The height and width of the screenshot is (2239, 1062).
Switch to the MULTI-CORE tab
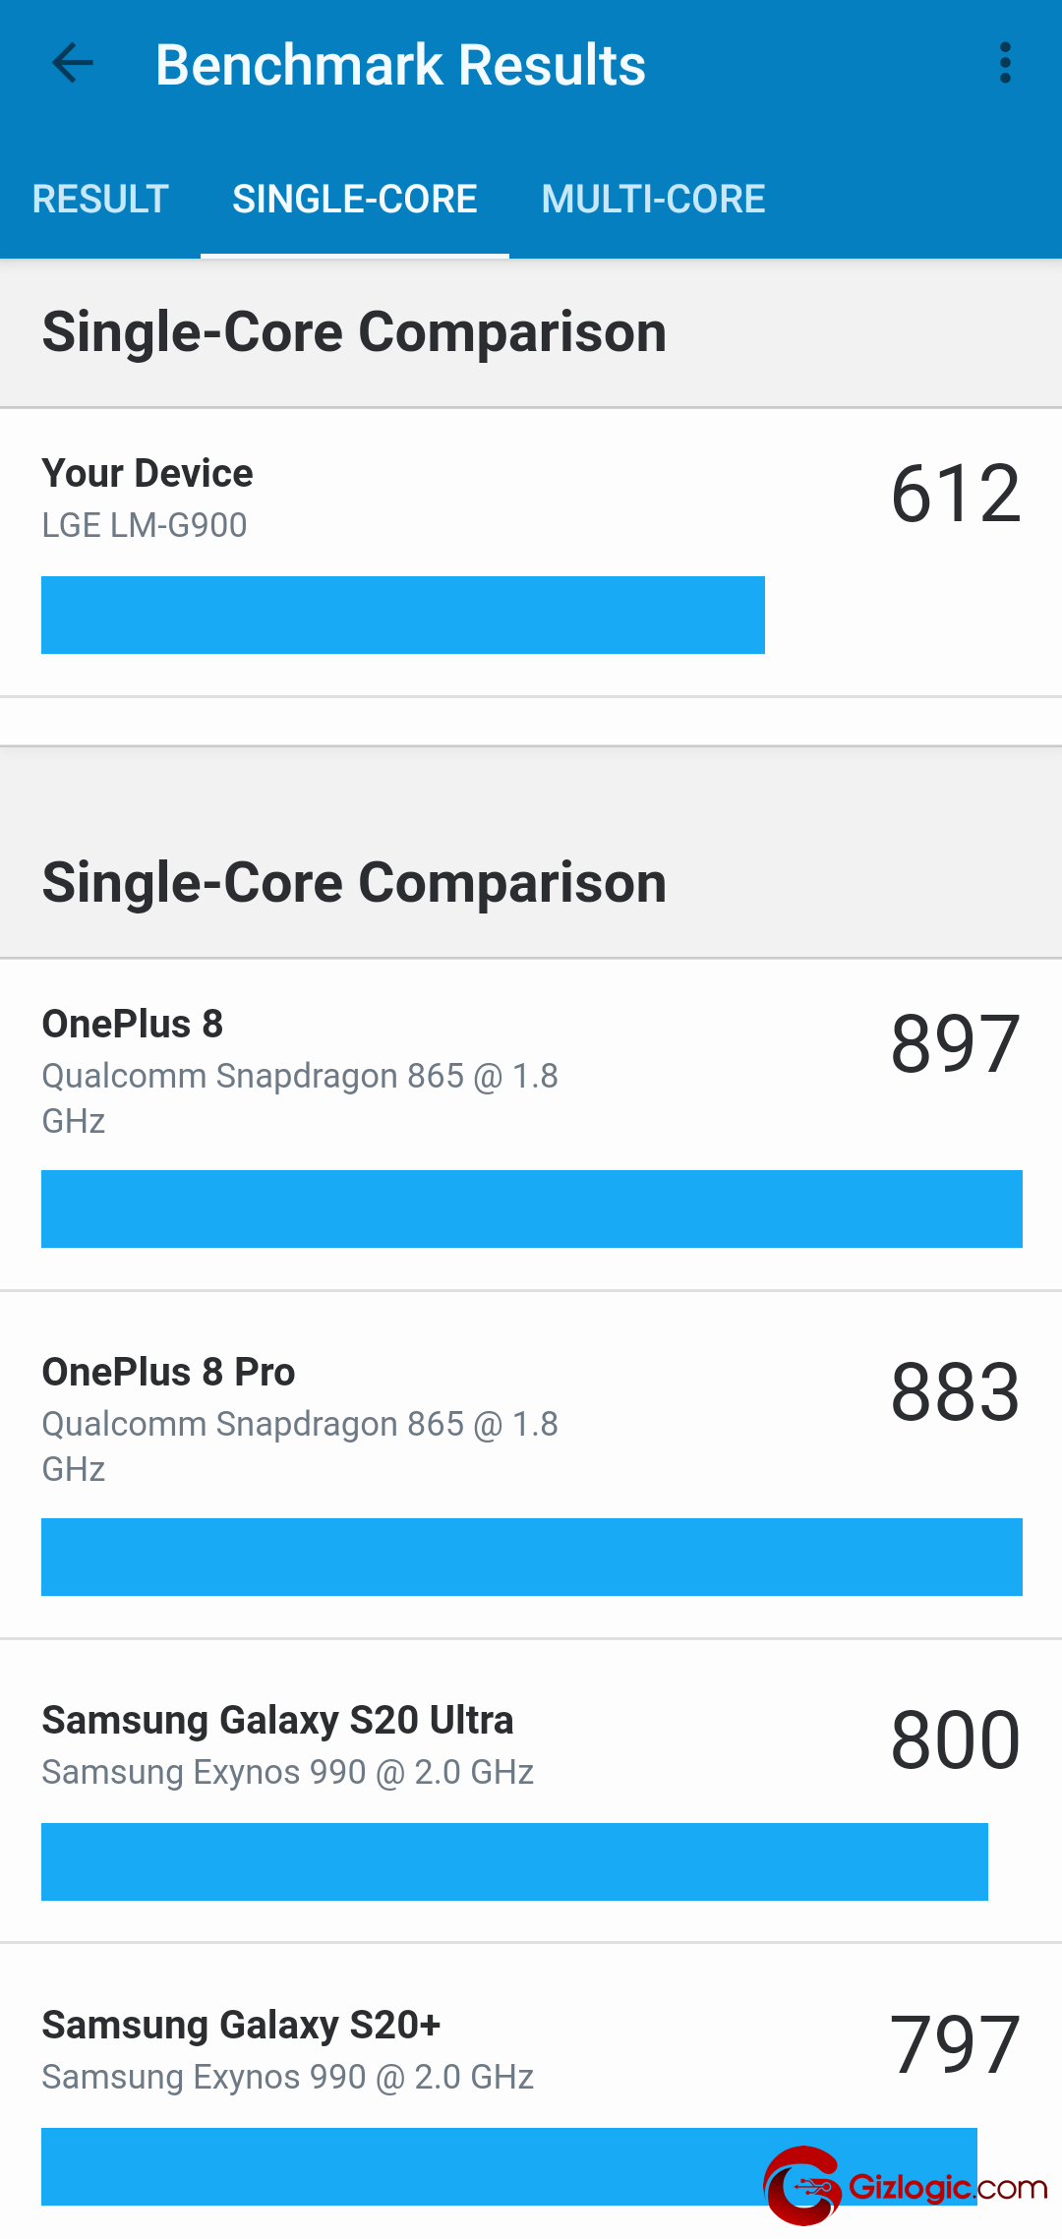point(653,199)
